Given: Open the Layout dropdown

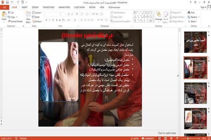Looking at the screenshot, I should (x=37, y=13).
